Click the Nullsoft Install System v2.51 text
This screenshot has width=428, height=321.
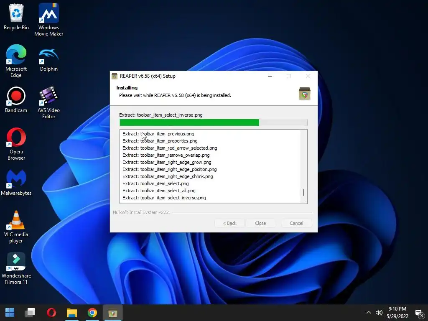pyautogui.click(x=141, y=212)
